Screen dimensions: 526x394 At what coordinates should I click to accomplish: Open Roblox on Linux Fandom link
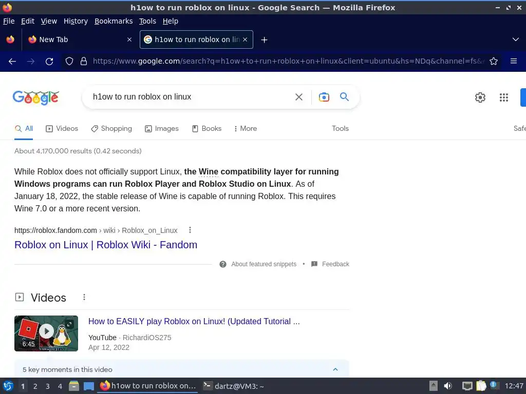(x=106, y=245)
